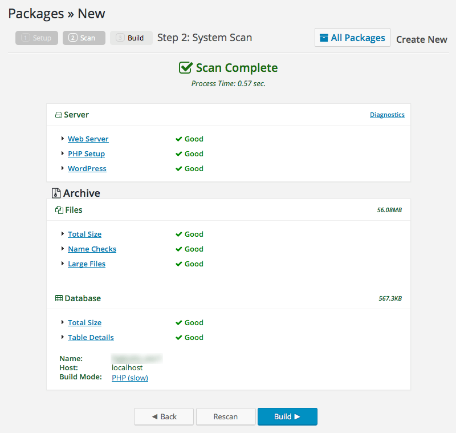
Task: Expand the Table Details entry
Action: point(91,337)
